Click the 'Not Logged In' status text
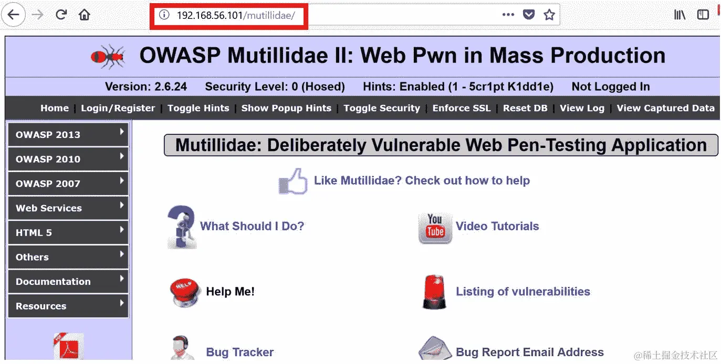Image resolution: width=721 pixels, height=364 pixels. (x=611, y=87)
